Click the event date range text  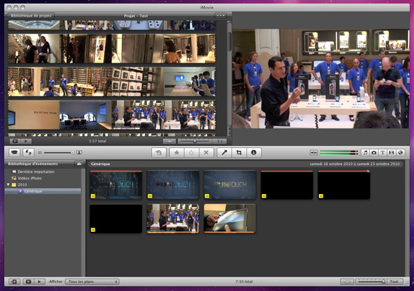point(355,164)
